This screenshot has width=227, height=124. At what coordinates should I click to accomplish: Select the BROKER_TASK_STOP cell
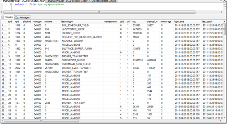[82, 103]
